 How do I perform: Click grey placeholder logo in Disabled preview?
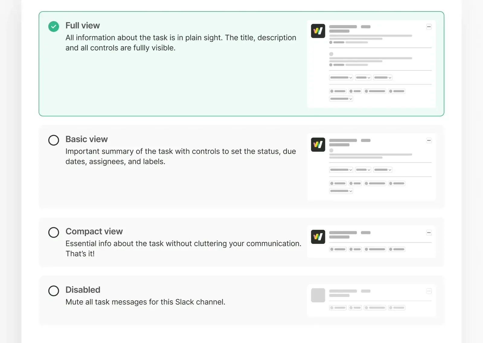click(x=318, y=295)
